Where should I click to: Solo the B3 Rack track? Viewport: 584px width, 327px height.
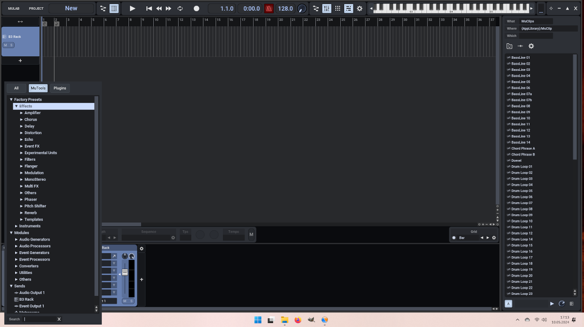(11, 45)
